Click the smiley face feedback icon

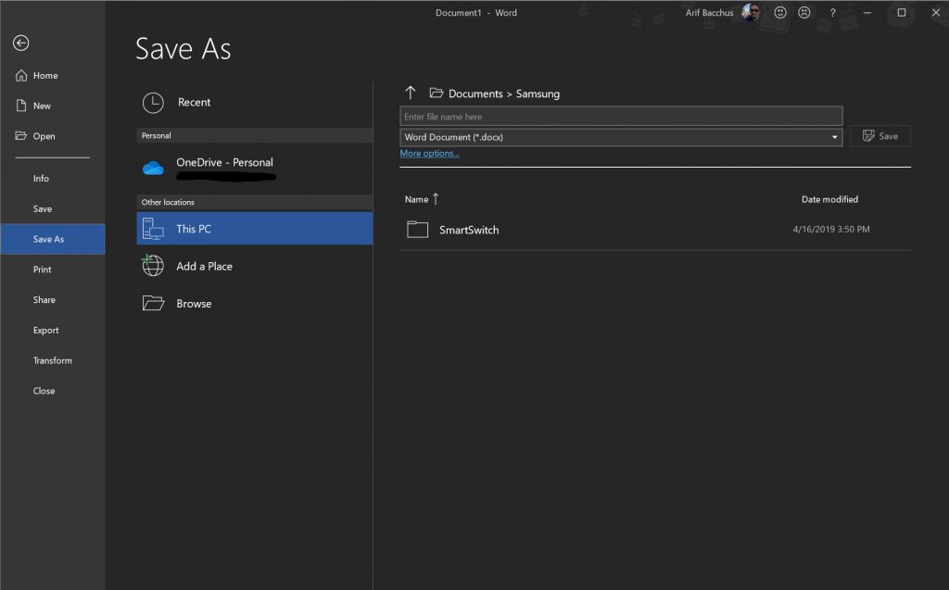click(780, 13)
